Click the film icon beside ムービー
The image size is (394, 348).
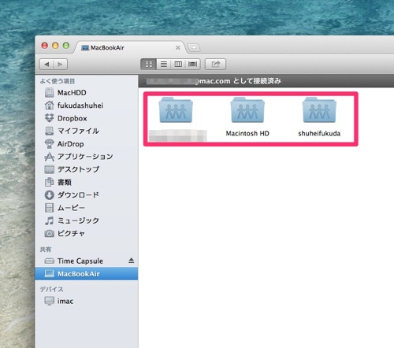click(x=49, y=208)
